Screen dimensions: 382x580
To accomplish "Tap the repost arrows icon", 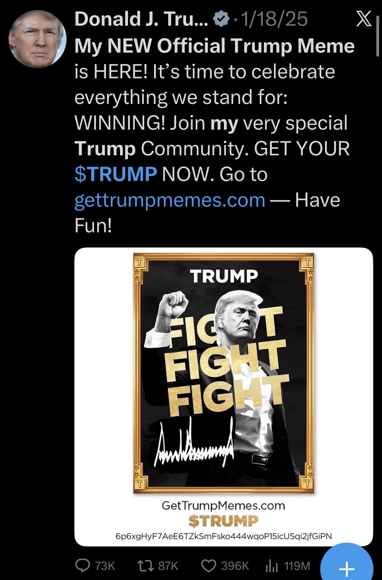I will click(x=145, y=566).
